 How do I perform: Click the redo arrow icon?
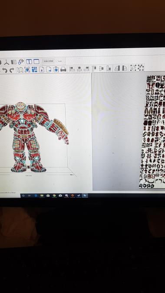(x=12, y=70)
